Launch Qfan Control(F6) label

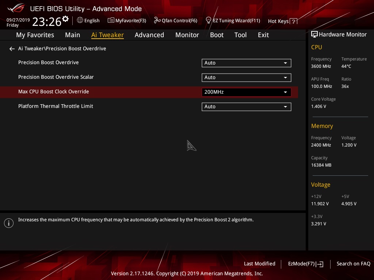180,21
